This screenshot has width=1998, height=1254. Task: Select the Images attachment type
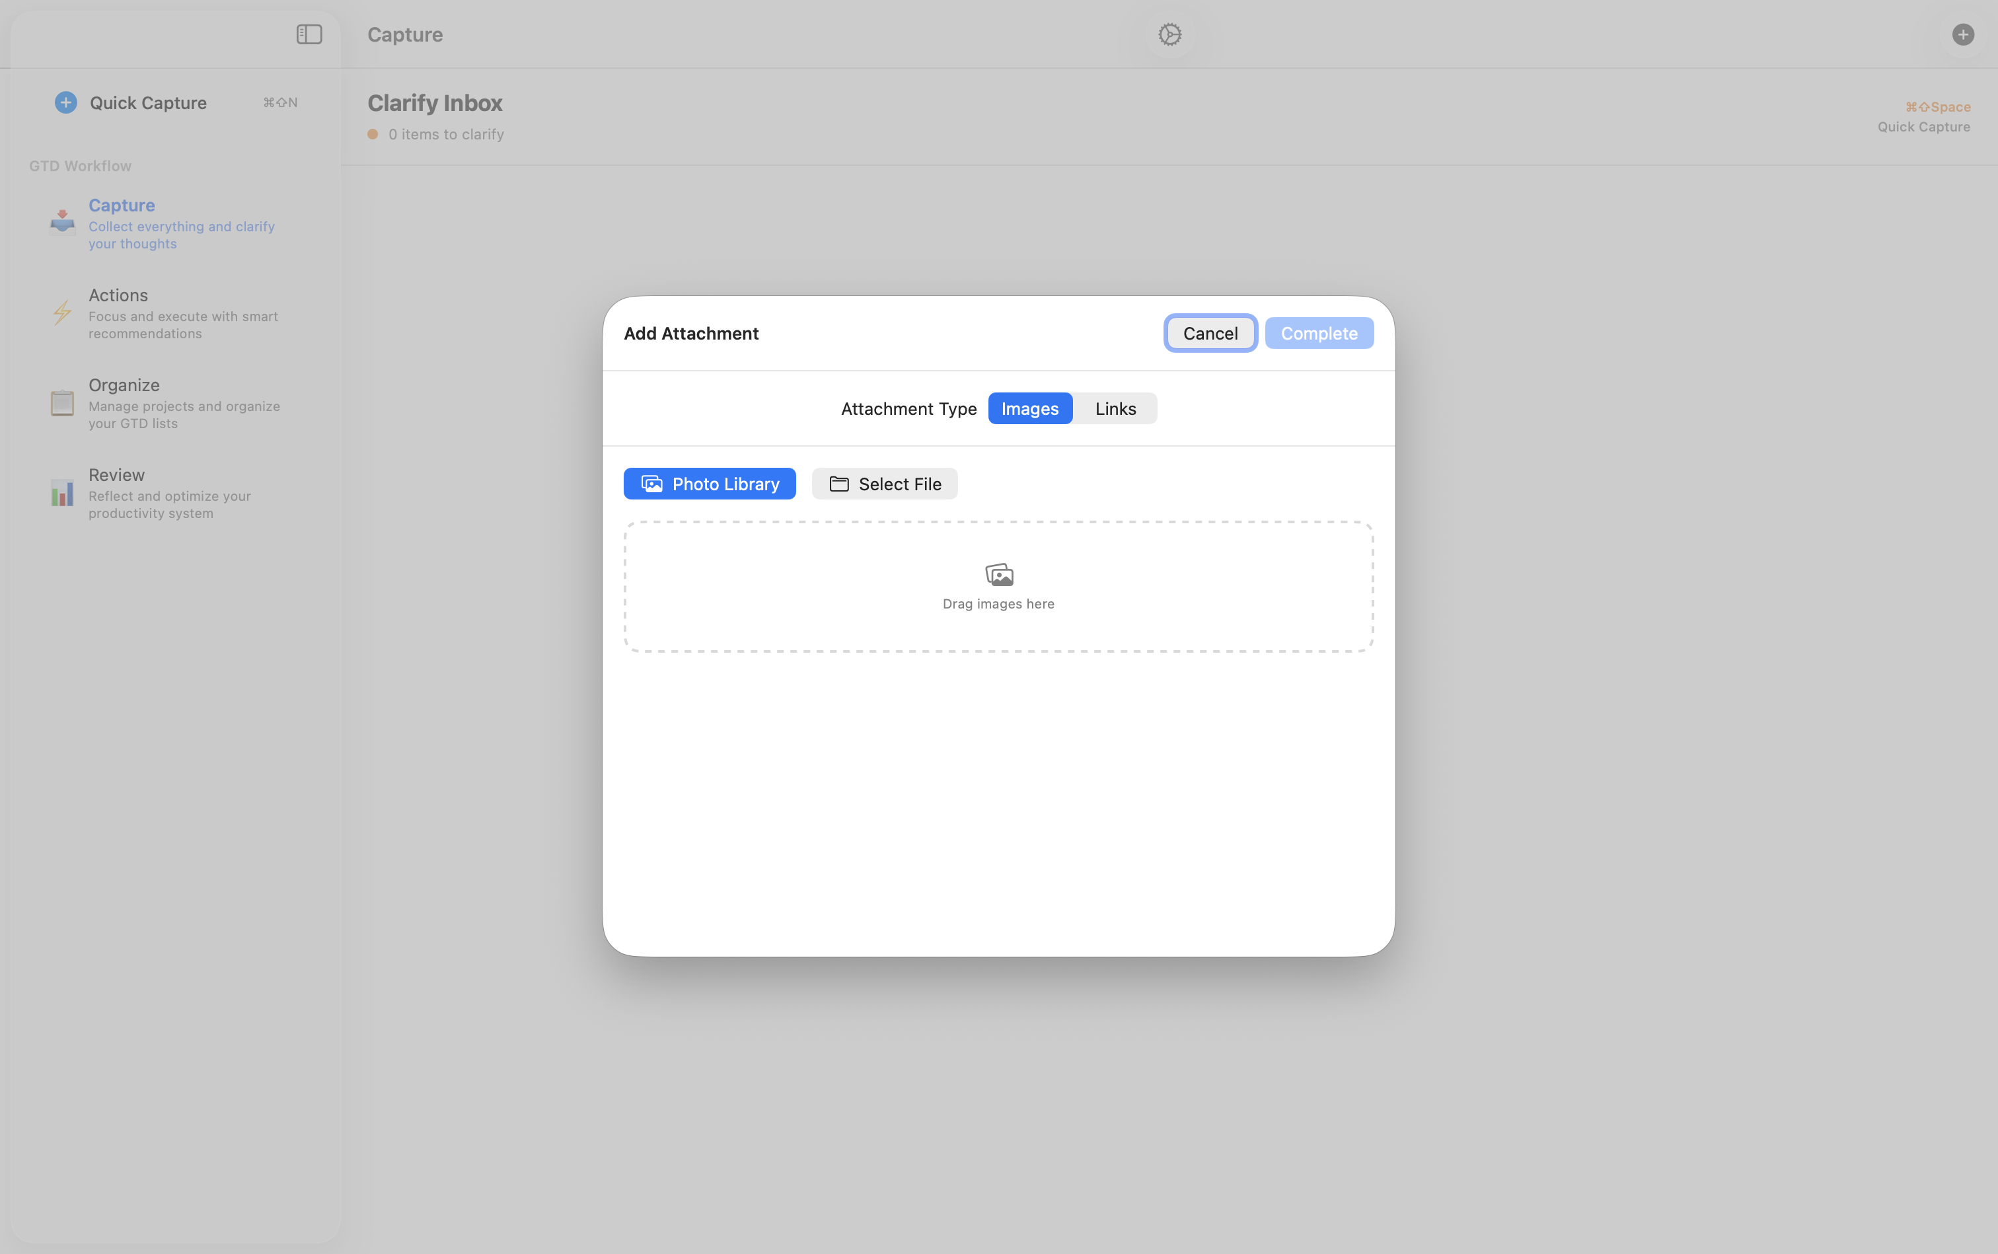[x=1029, y=408]
